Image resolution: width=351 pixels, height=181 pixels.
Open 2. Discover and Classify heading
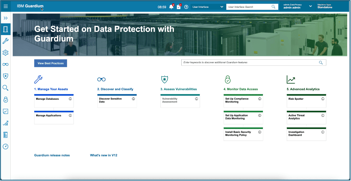click(115, 89)
